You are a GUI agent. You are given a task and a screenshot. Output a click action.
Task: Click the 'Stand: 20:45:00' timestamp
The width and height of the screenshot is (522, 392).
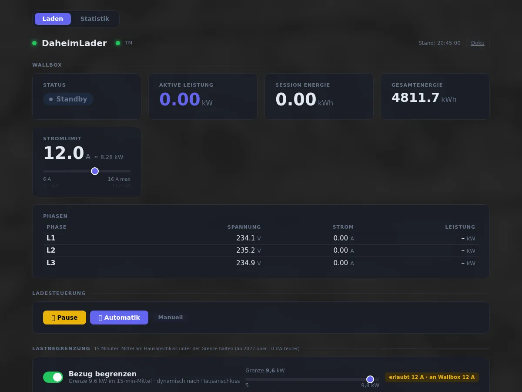[439, 43]
